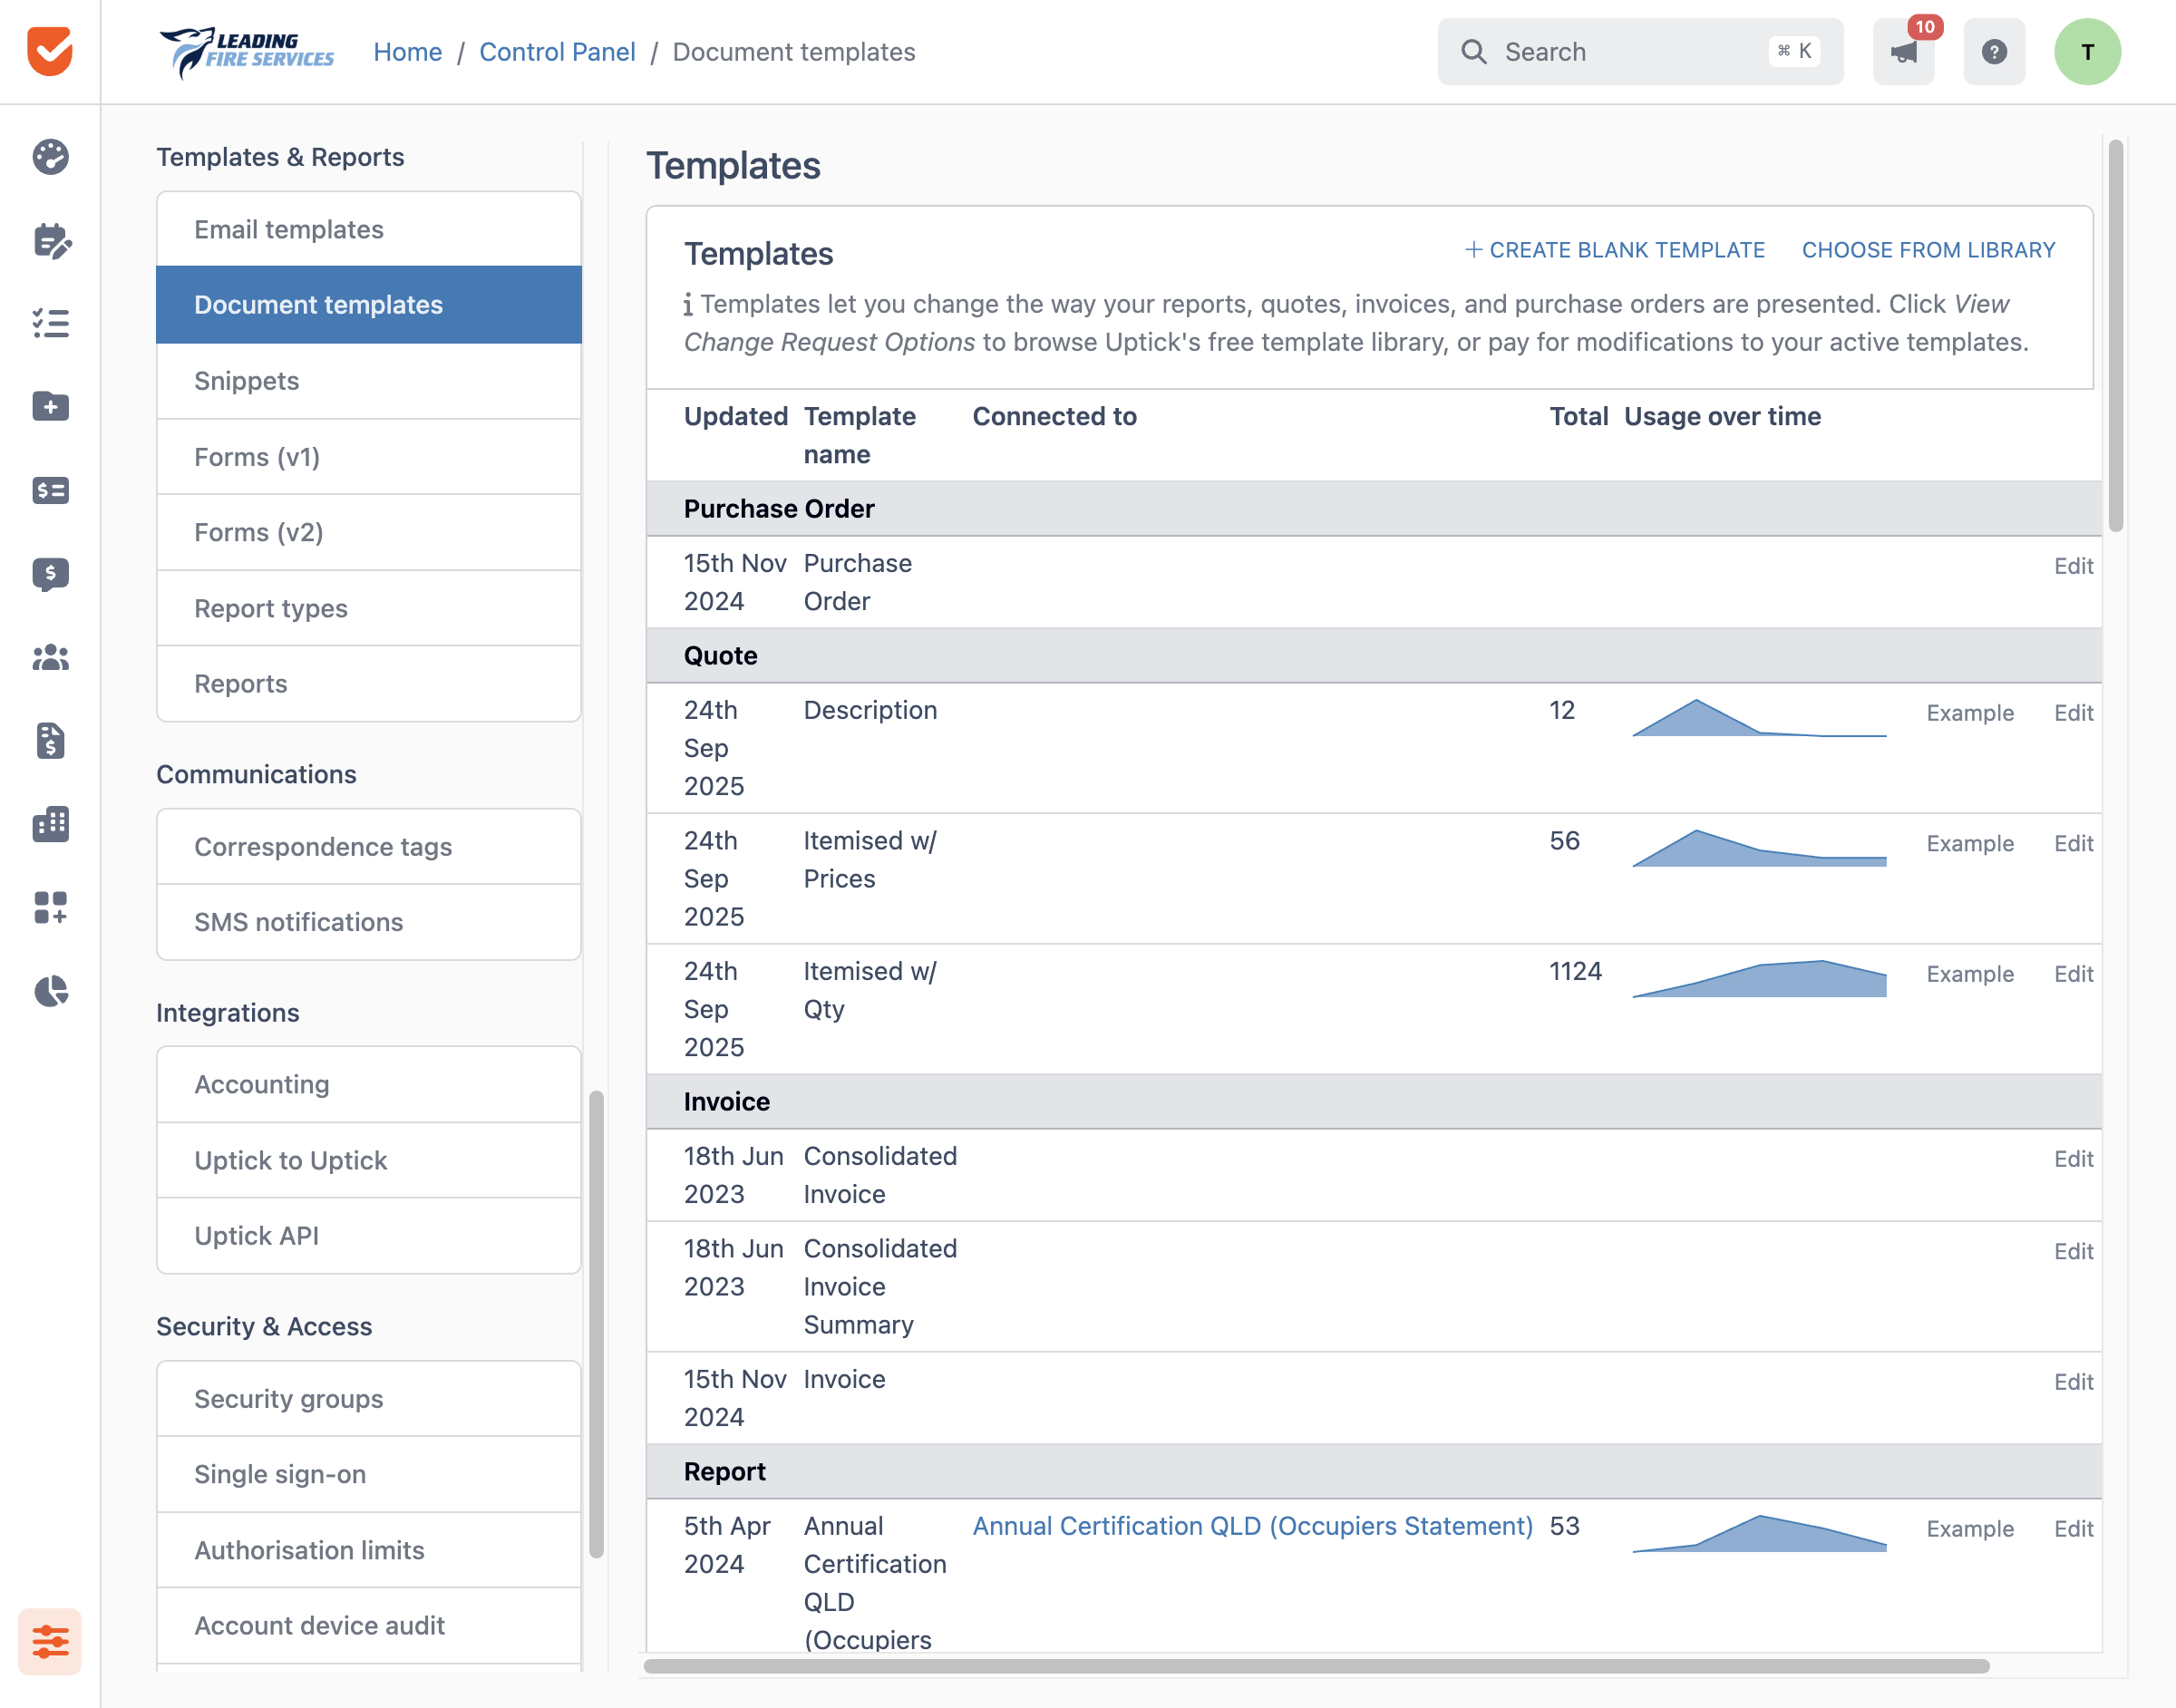
Task: Open the control panel sliders icon
Action: point(50,1641)
